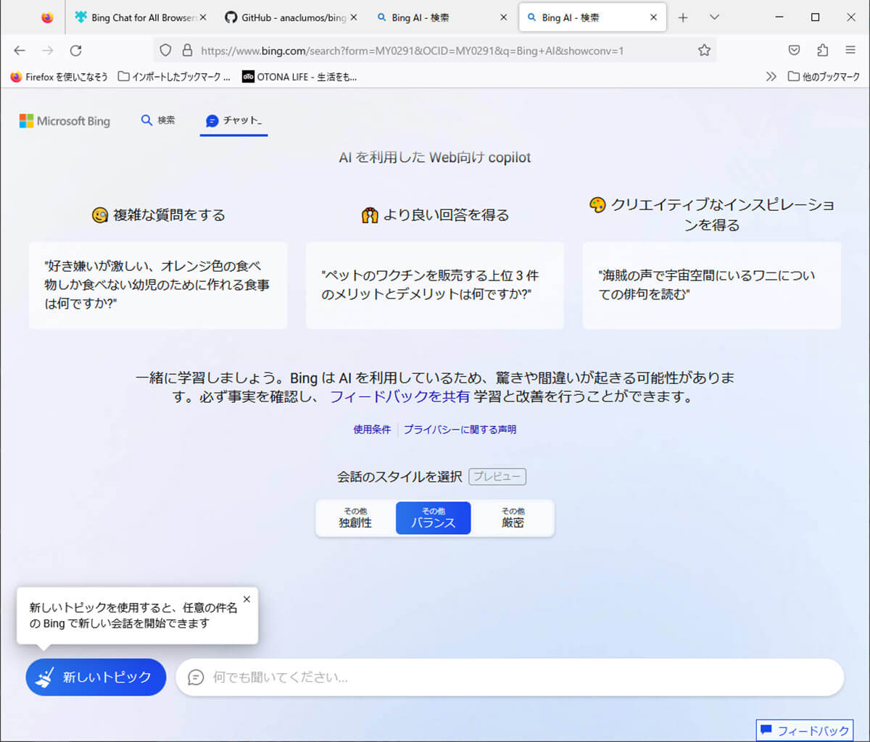
Task: Go back to previous page
Action: click(x=20, y=50)
